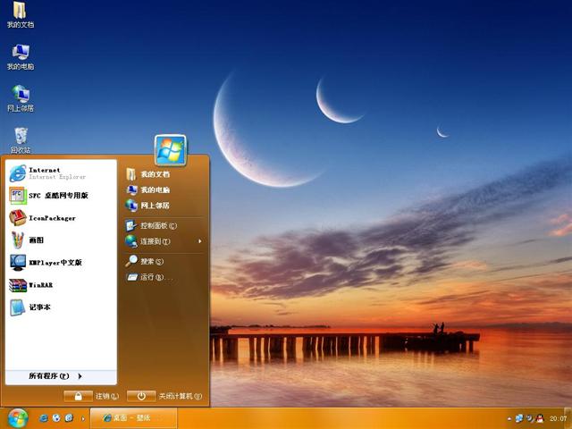Viewport: 572px width, 429px height.
Task: Open Internet Explorer from the Start menu
Action: (45, 172)
